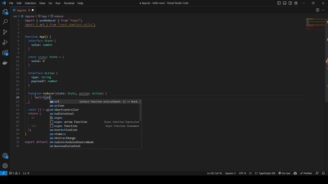Toggle Primary Side Bar layout icon
The image size is (328, 184).
(x=279, y=3)
